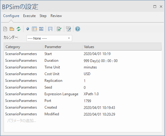Select the 2020/04/01 10:20:29 modified value

(x=99, y=114)
